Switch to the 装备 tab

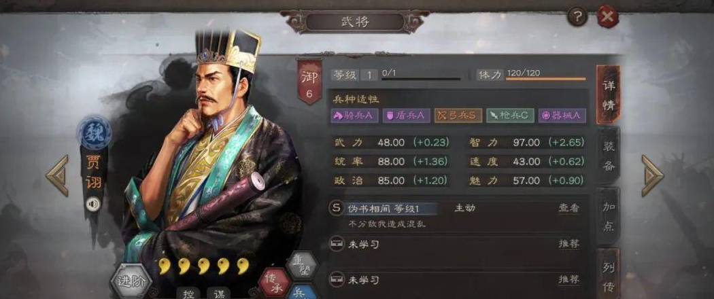pos(609,155)
